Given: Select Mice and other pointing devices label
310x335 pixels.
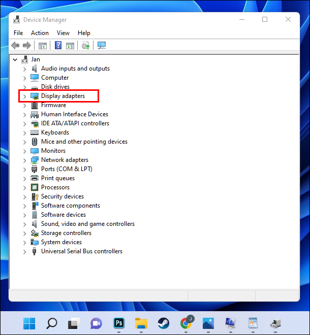Looking at the screenshot, I should coord(84,142).
